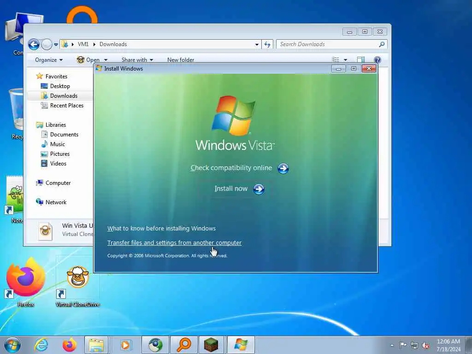Image resolution: width=472 pixels, height=354 pixels.
Task: Select Favorites in the navigation pane
Action: 56,77
